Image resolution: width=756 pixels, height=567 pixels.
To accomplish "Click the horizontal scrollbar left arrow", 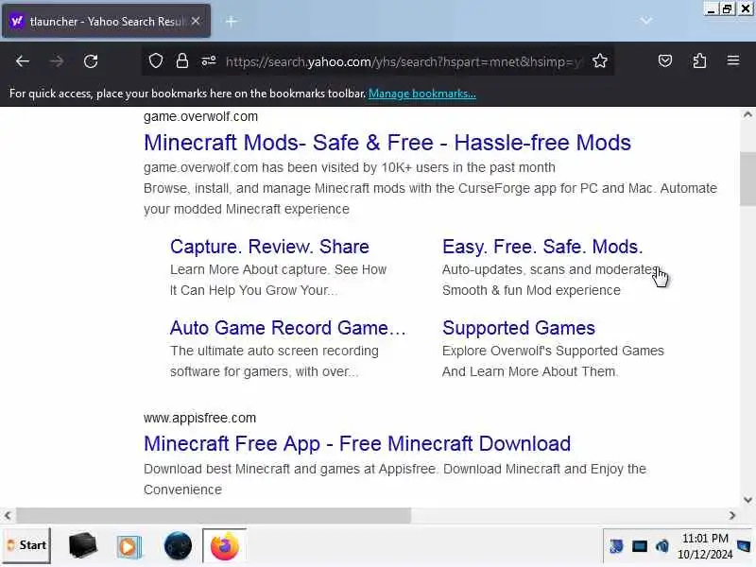I will coord(8,515).
